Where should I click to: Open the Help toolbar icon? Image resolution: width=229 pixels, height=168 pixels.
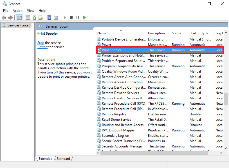tap(49, 17)
